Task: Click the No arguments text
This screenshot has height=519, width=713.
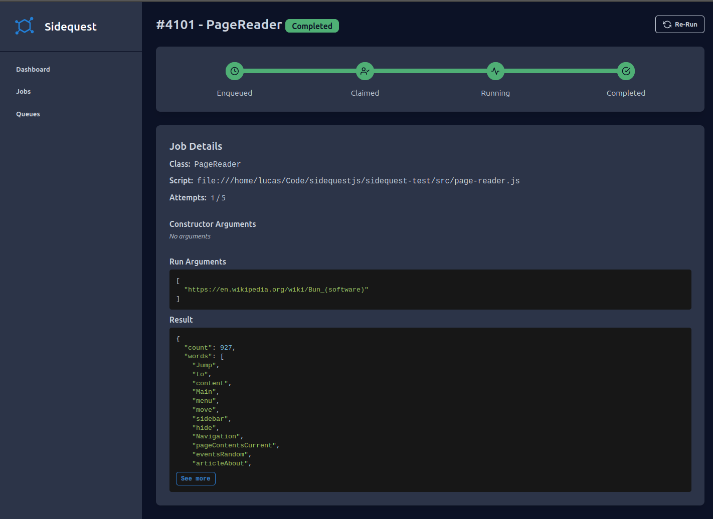Action: pyautogui.click(x=190, y=236)
